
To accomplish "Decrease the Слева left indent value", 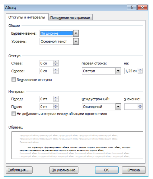I will (56, 65).
